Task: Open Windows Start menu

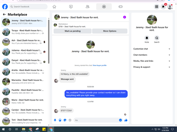Action: [3, 129]
